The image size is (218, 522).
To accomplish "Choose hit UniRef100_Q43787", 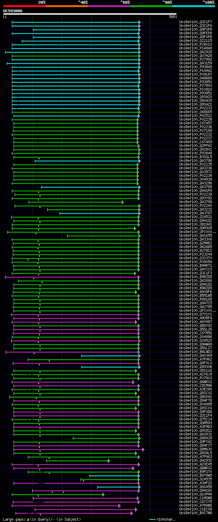I will coord(196,213).
